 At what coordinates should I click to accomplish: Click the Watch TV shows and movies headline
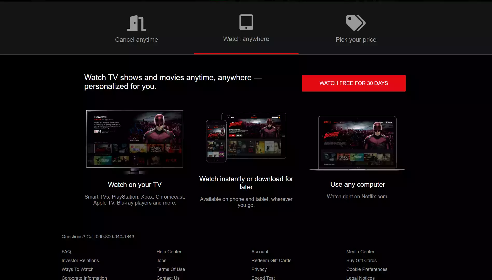[x=173, y=82]
